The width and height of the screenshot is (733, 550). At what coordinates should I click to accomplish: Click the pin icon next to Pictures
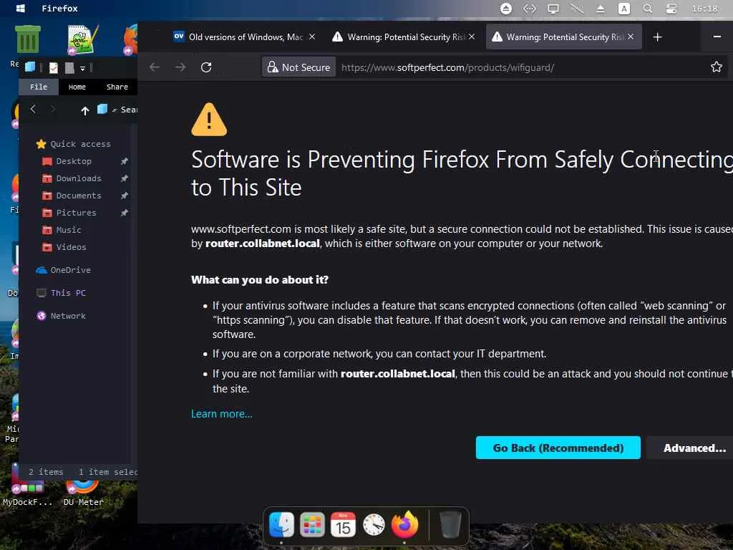click(x=125, y=213)
